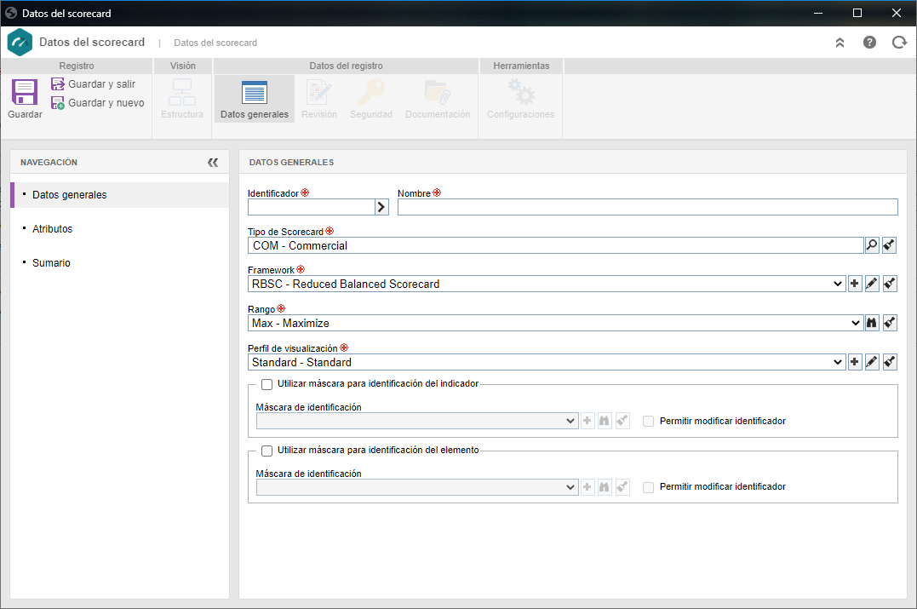Viewport: 917px width, 609px height.
Task: Open the Perfil de visualización dropdown
Action: pyautogui.click(x=547, y=362)
